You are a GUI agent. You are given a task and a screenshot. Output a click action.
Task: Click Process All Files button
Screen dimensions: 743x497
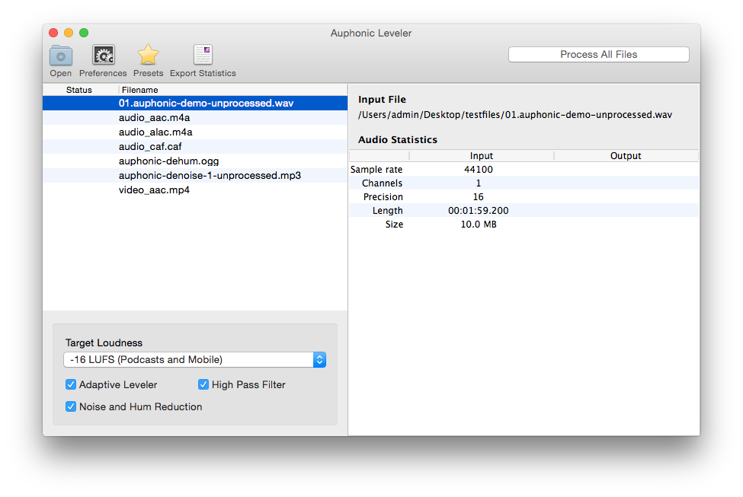tap(598, 55)
